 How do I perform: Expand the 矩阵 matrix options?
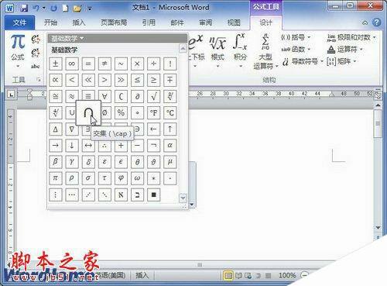pyautogui.click(x=341, y=61)
